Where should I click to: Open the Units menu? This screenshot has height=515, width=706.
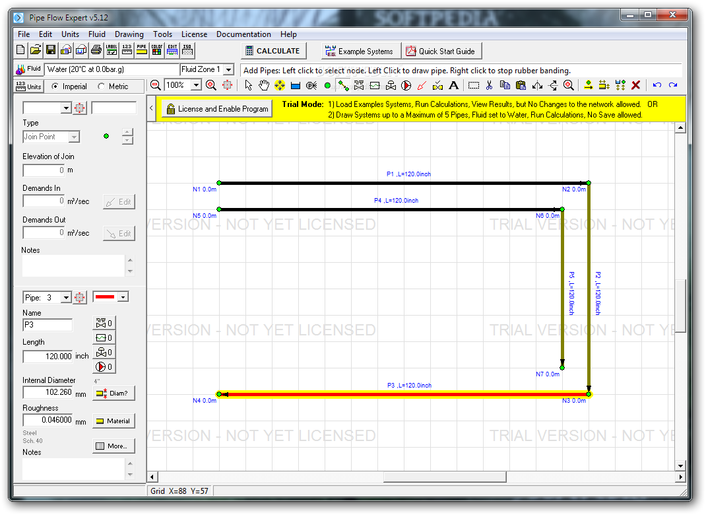70,34
